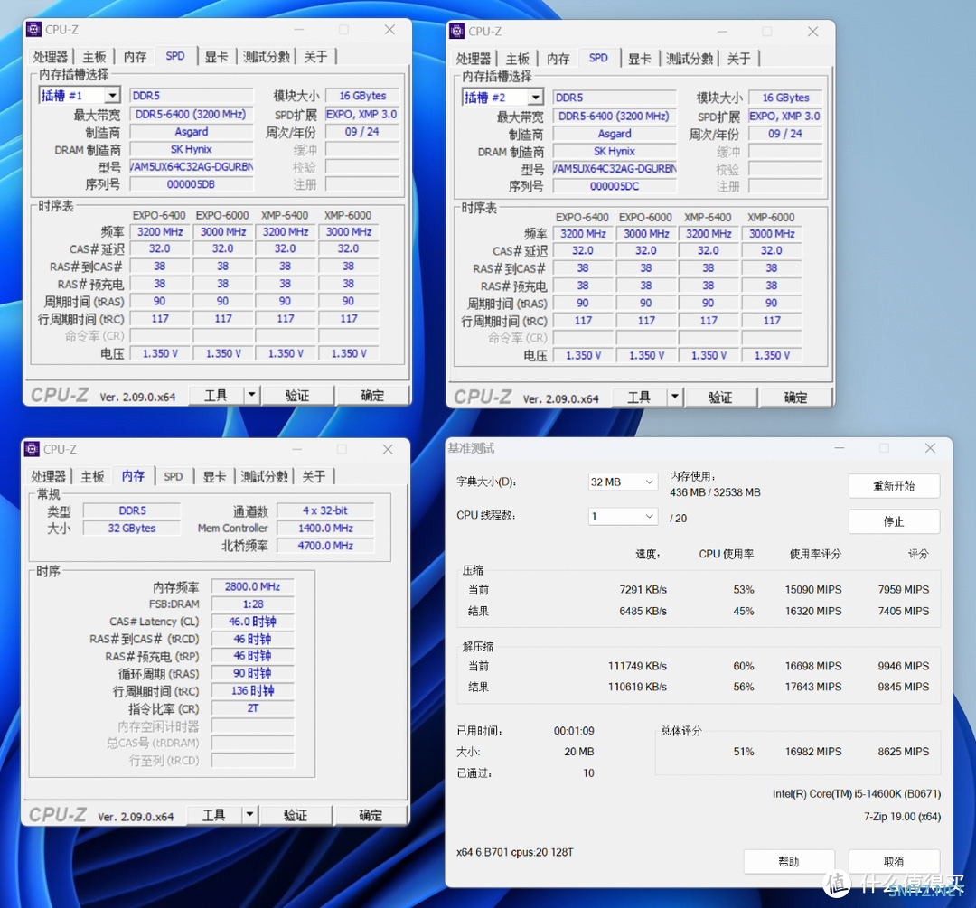This screenshot has width=976, height=908.
Task: Click the 46.0 CAS# Latency value
Action: (252, 621)
